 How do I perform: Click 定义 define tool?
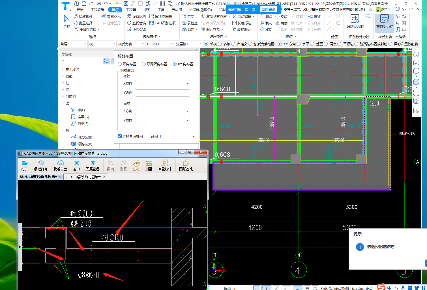pyautogui.click(x=188, y=16)
